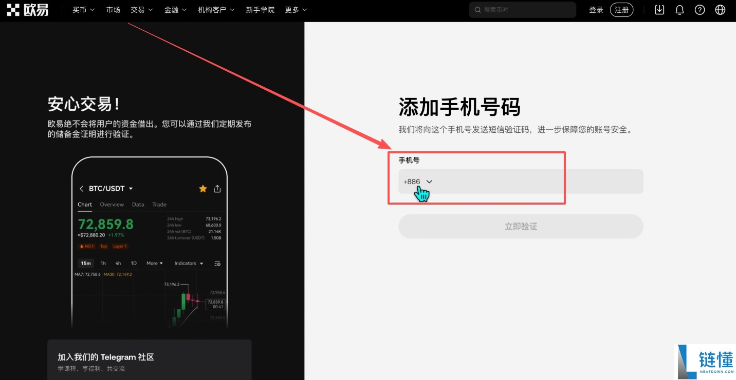Open the notifications bell icon
The height and width of the screenshot is (380, 736).
679,9
